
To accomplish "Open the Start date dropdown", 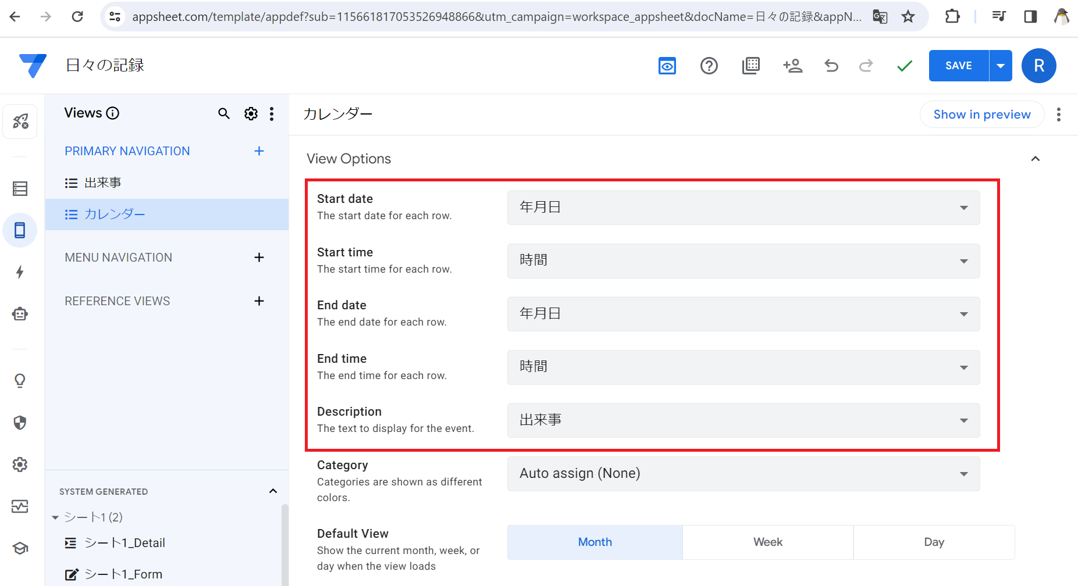I will tap(743, 208).
